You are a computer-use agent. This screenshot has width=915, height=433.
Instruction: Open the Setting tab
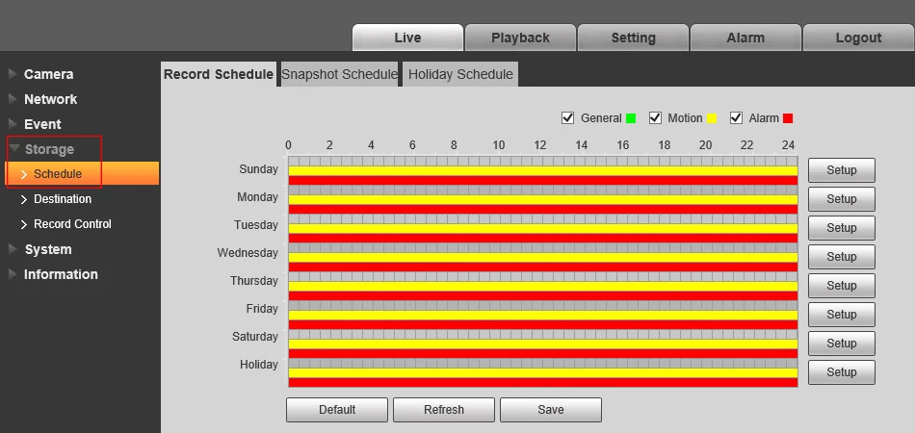point(633,38)
